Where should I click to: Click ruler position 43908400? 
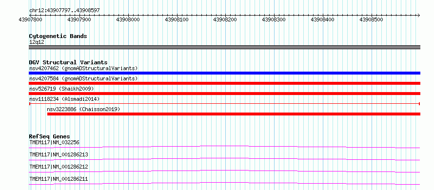click(322, 19)
